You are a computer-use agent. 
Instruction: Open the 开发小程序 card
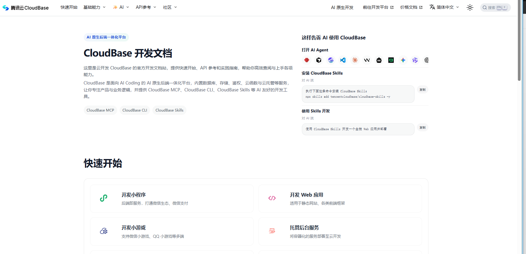pos(172,198)
